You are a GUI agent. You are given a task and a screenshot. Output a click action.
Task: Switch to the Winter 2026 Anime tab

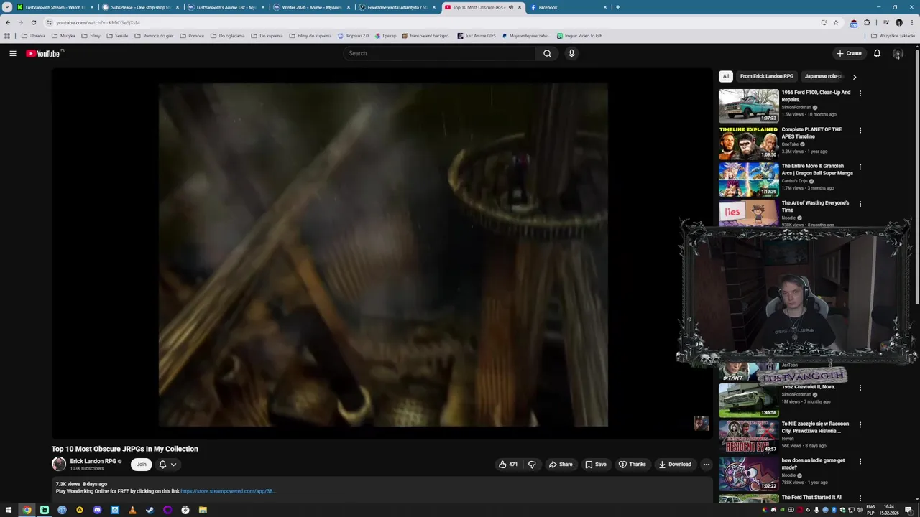(x=312, y=7)
